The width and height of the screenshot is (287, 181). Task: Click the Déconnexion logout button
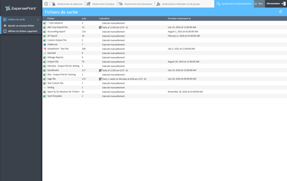[276, 4]
